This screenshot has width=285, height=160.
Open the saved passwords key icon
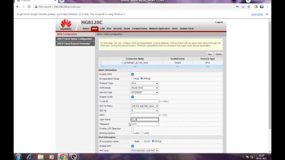[237, 7]
